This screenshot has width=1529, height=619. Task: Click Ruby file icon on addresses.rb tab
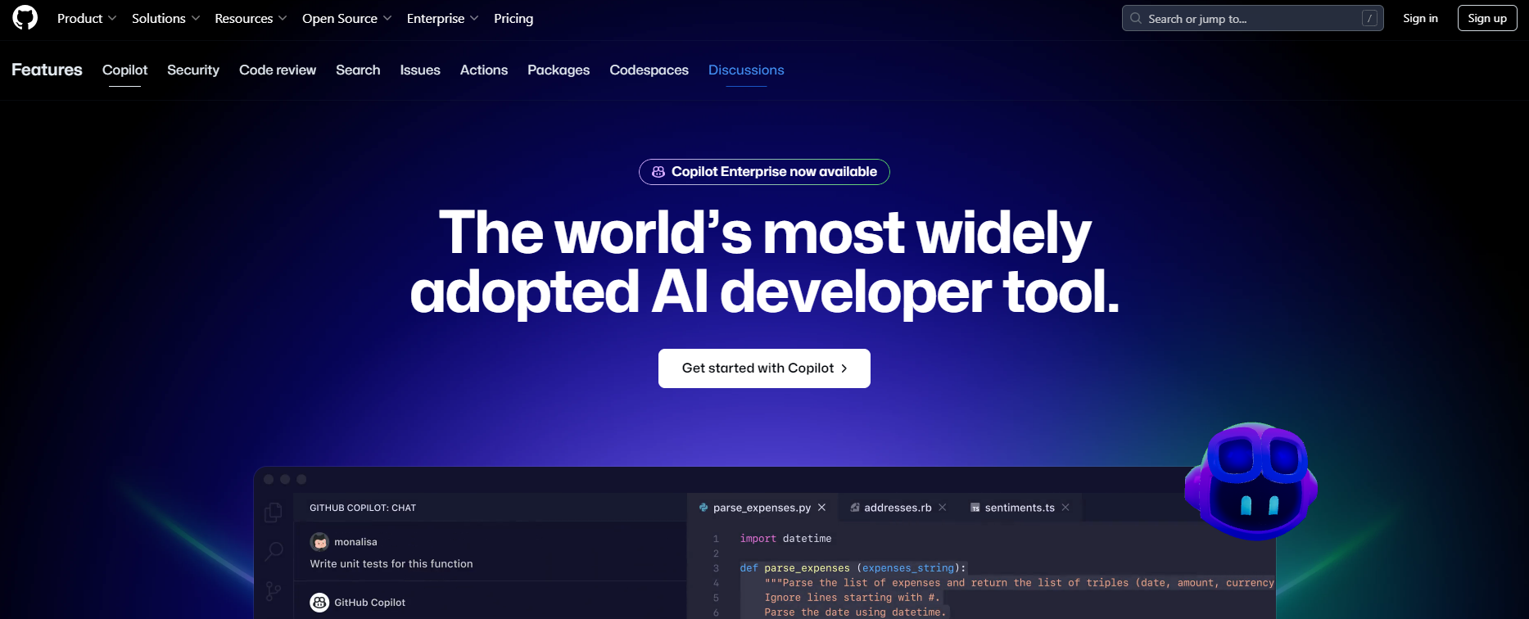(855, 508)
